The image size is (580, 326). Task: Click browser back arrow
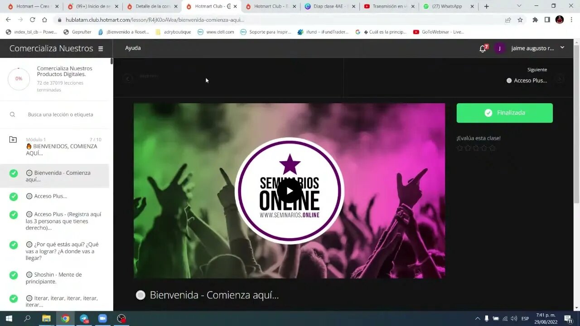8,20
